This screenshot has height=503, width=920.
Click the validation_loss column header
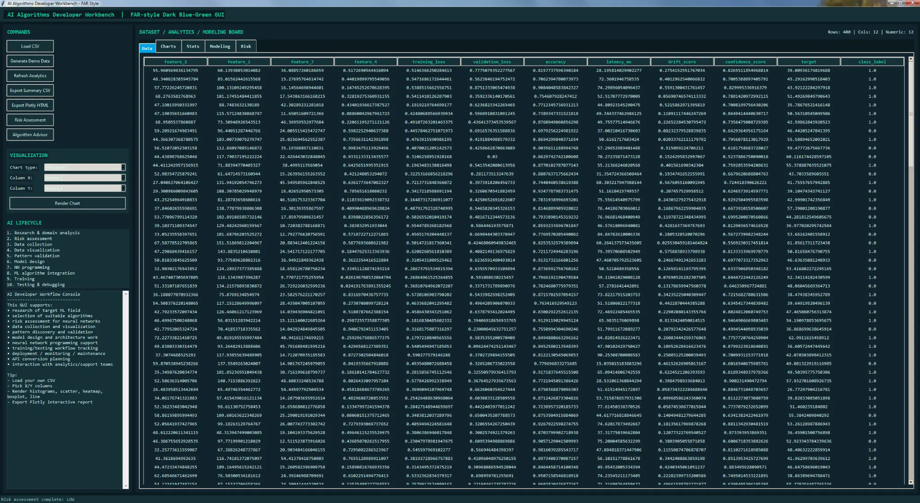coord(492,62)
